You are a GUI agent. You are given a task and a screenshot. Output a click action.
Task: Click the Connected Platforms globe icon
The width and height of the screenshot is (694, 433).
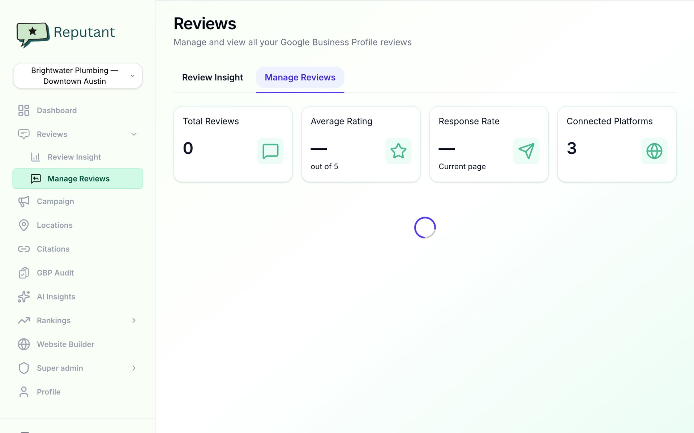click(654, 151)
